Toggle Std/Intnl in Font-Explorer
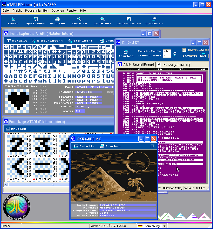Screen dimensions: 213x229 [80, 41]
